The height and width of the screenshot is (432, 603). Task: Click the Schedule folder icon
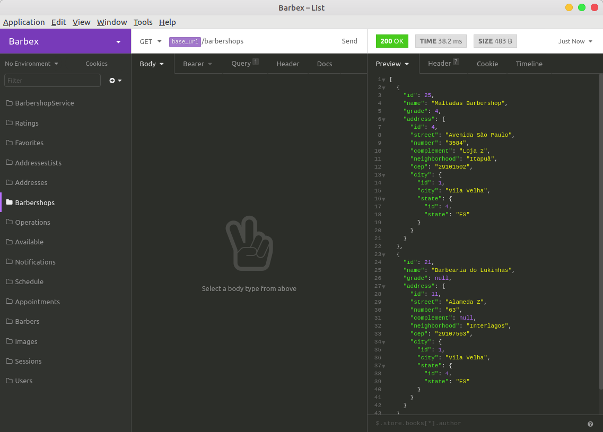(x=9, y=281)
